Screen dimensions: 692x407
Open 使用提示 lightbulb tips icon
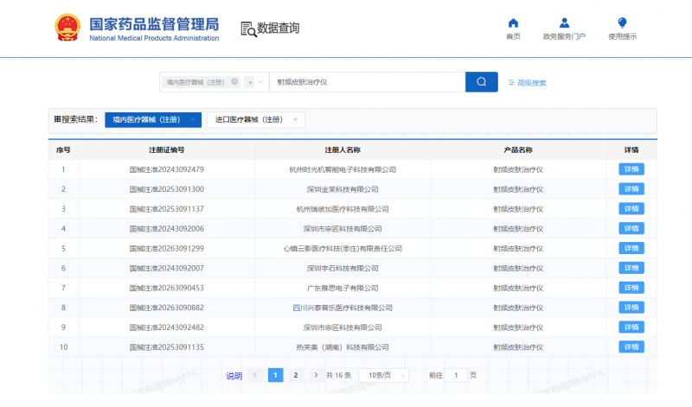pos(622,23)
